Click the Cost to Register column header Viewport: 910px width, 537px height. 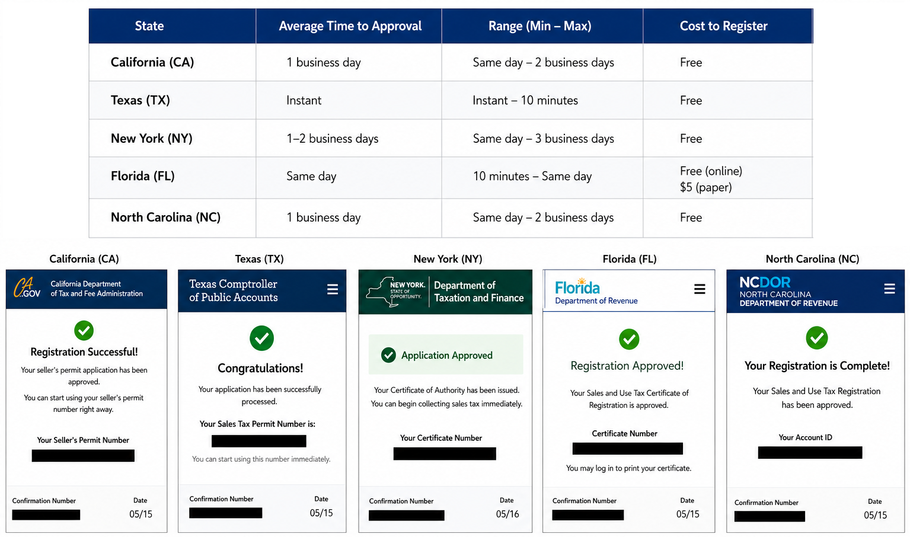pyautogui.click(x=723, y=26)
